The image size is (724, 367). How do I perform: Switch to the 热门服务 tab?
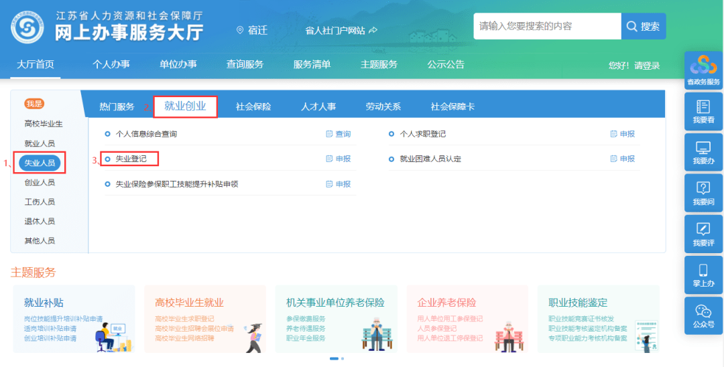click(x=117, y=107)
